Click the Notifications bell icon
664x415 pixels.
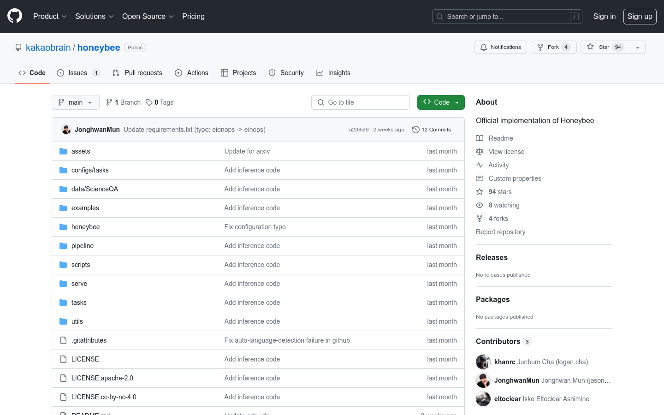coord(484,47)
